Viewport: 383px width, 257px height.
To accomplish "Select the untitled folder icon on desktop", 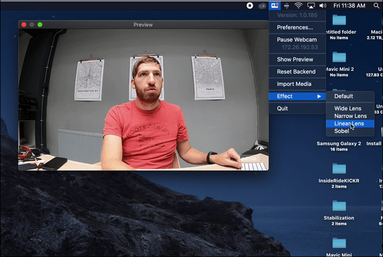I will click(x=339, y=20).
